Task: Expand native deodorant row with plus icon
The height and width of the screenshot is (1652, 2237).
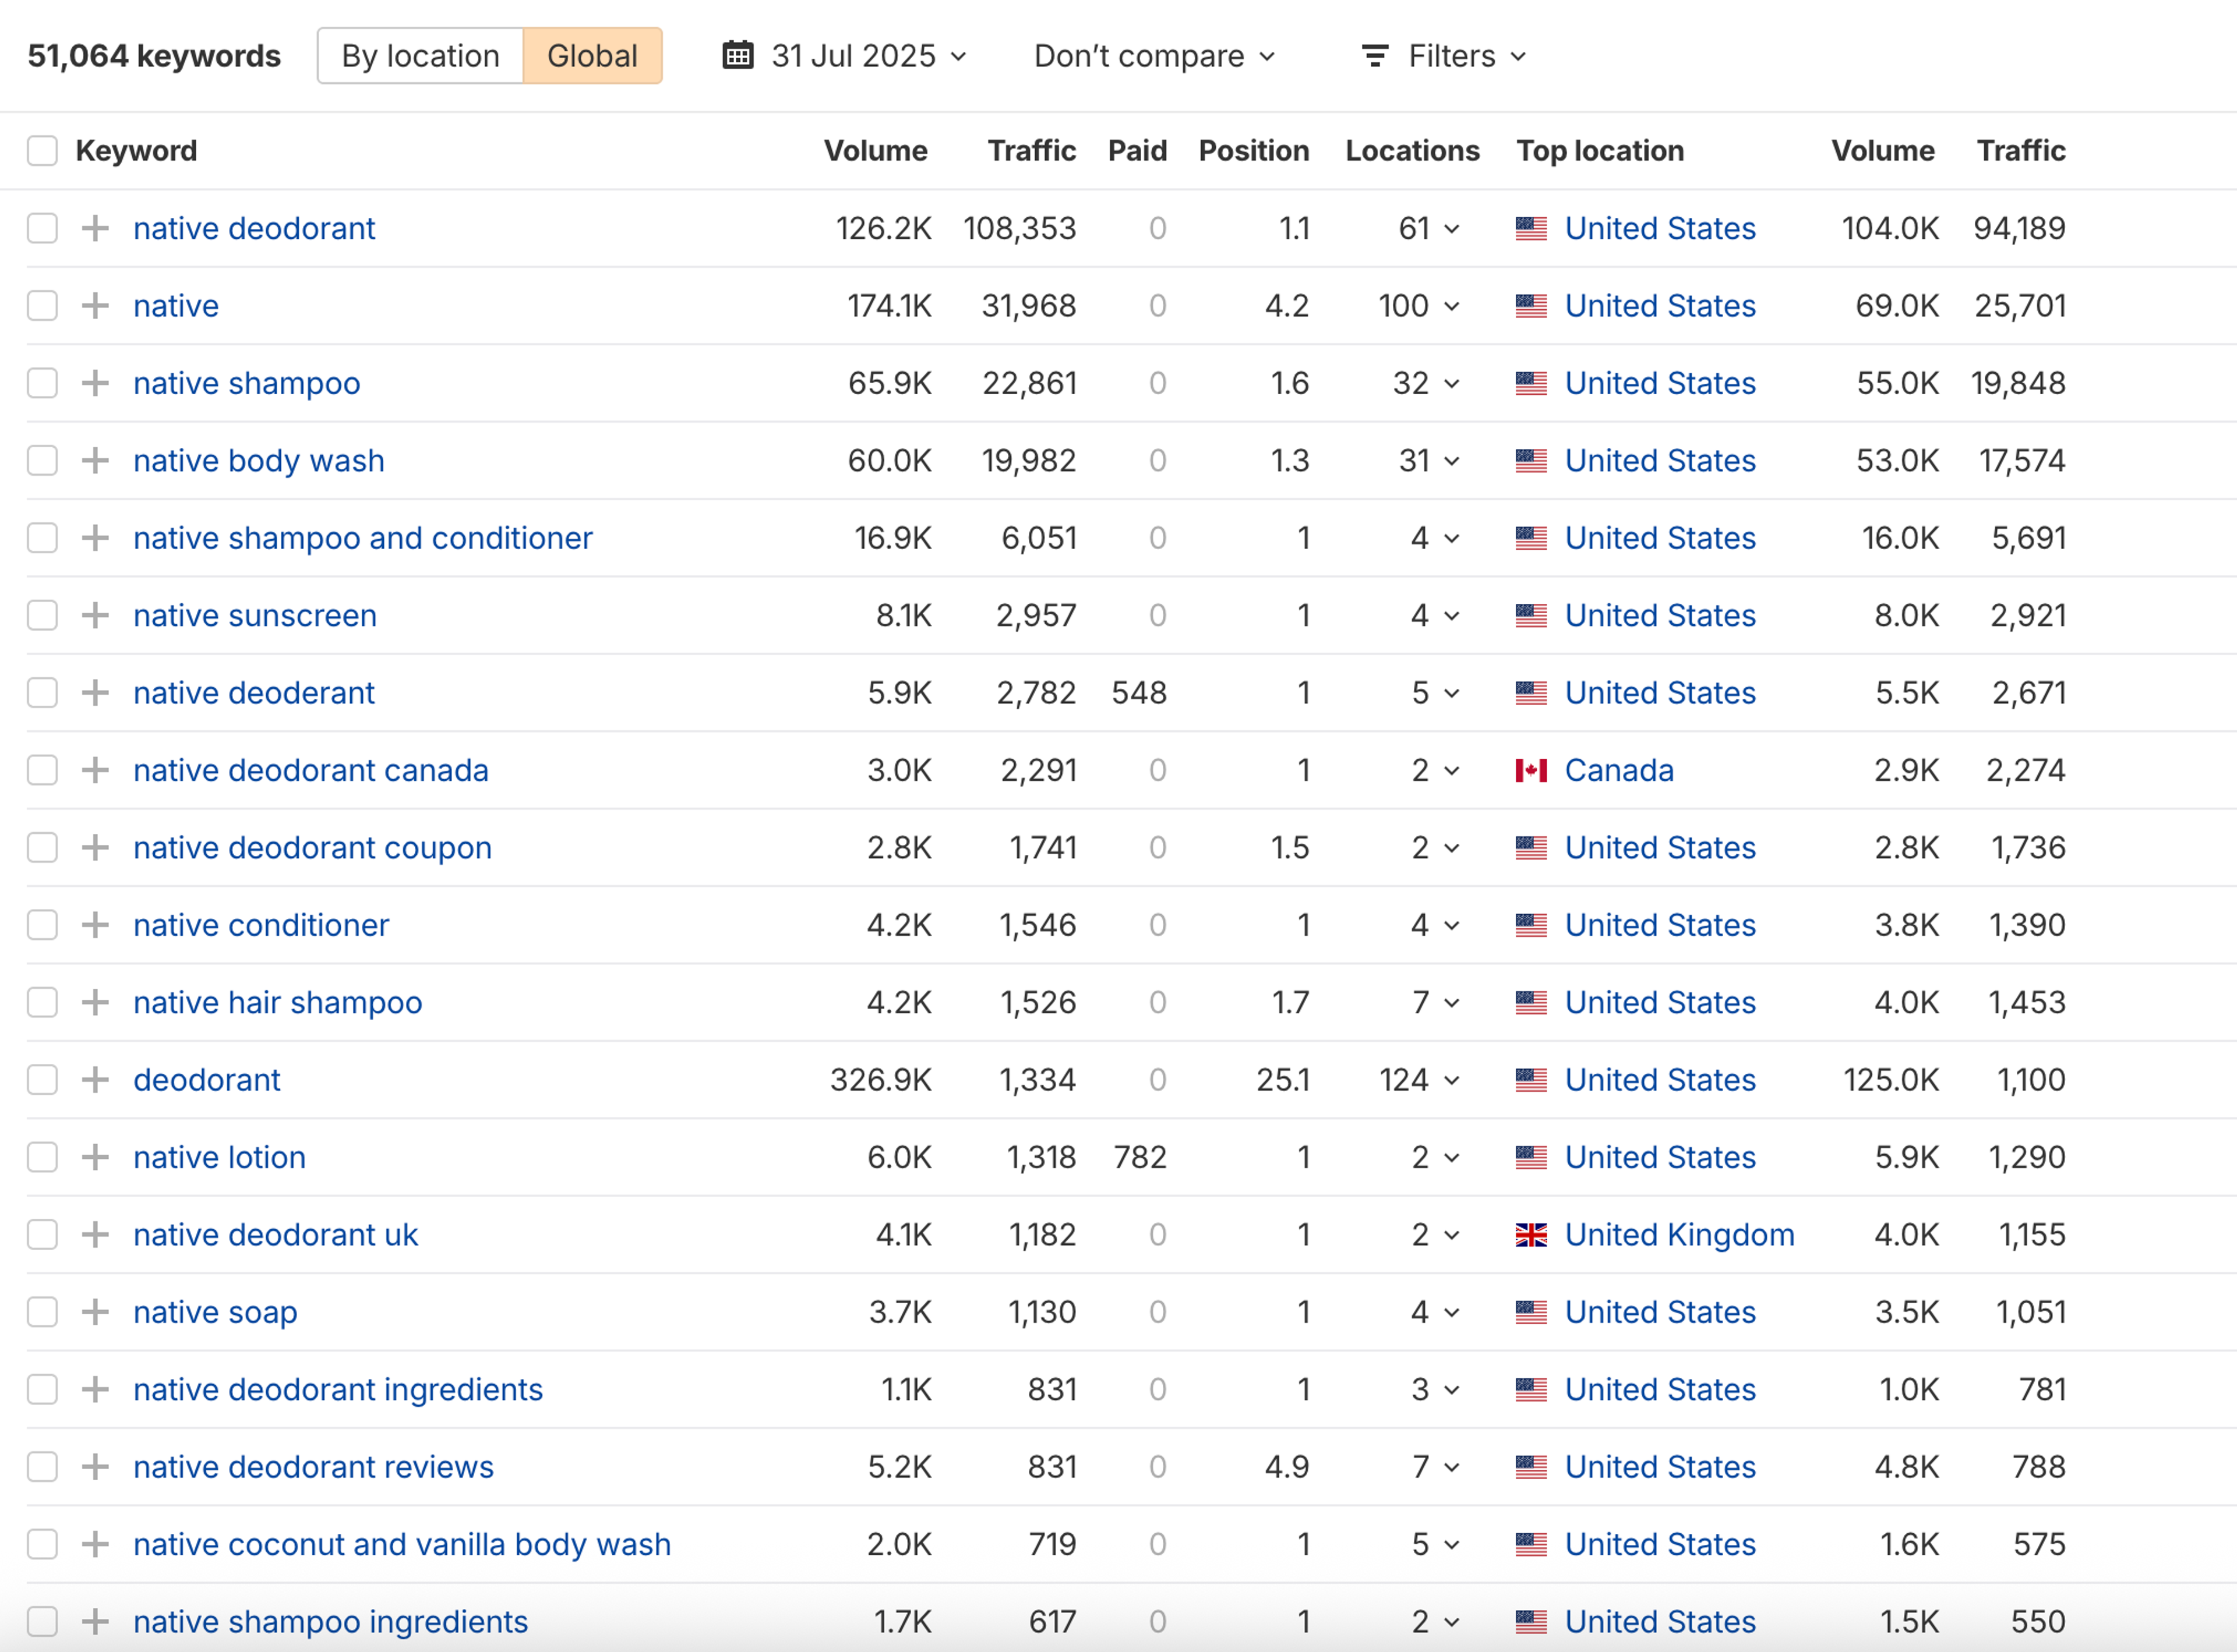Action: [95, 228]
